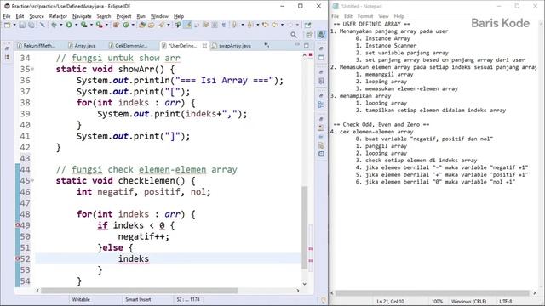Screen dimensions: 545x306
Task: Open the External Tools dropdown arrow
Action: point(106,25)
